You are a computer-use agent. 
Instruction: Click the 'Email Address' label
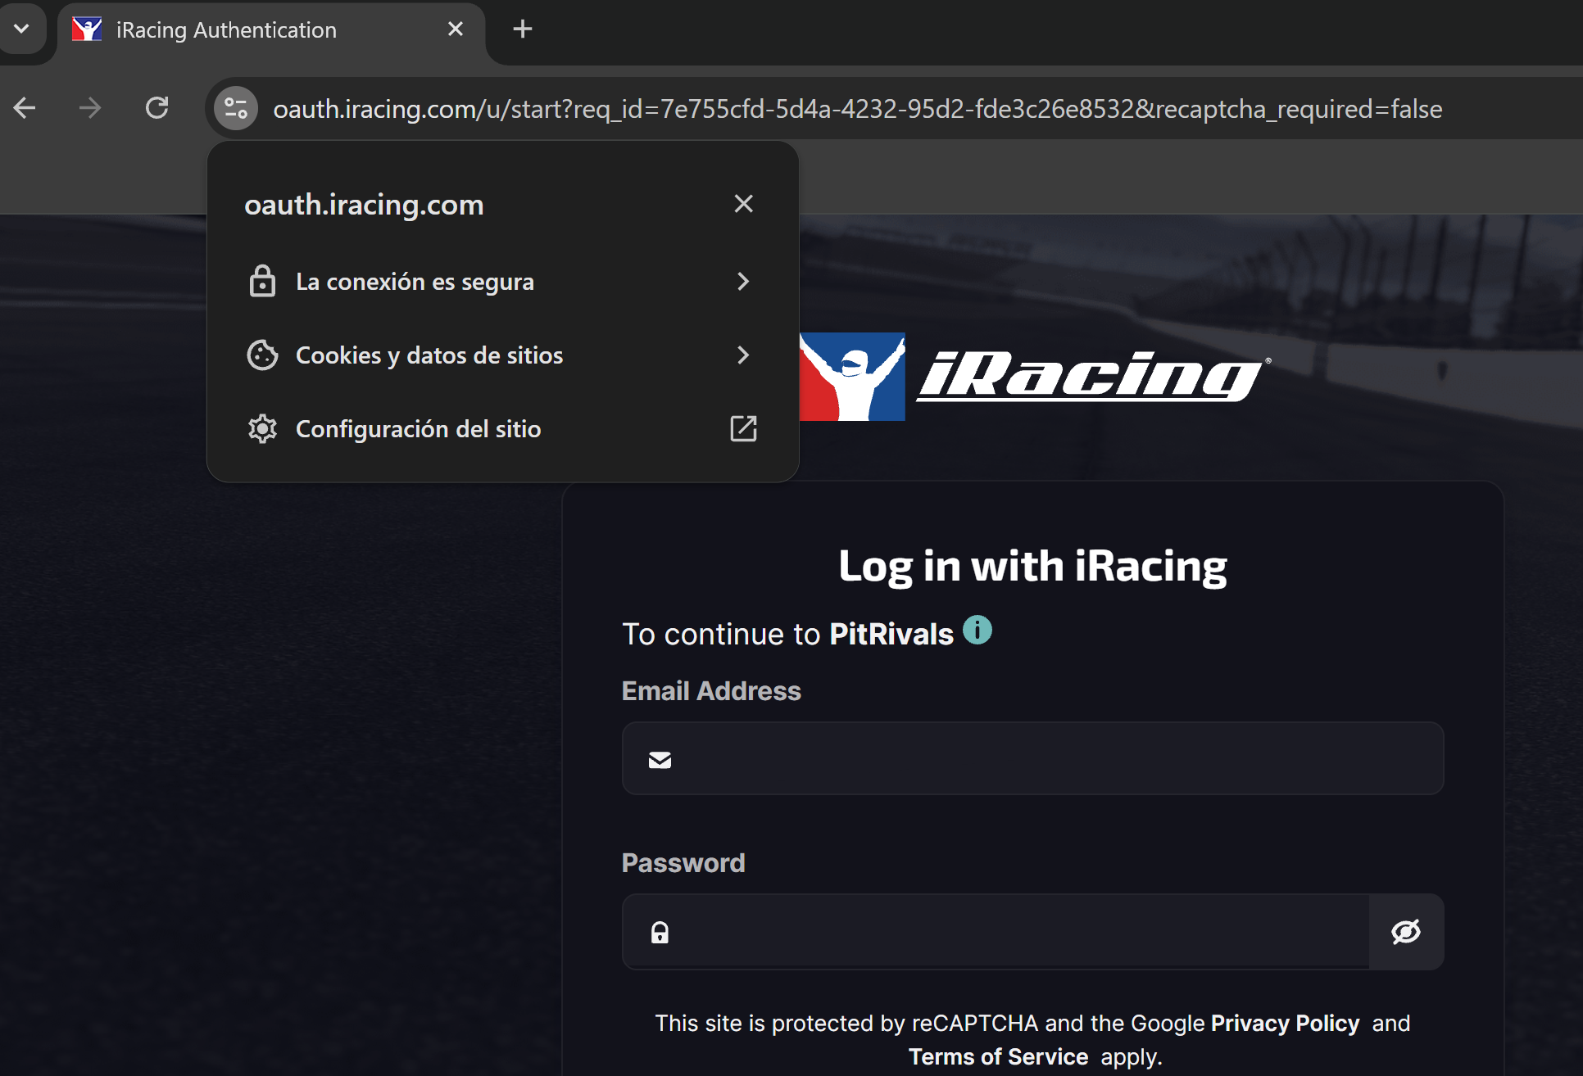pyautogui.click(x=711, y=691)
